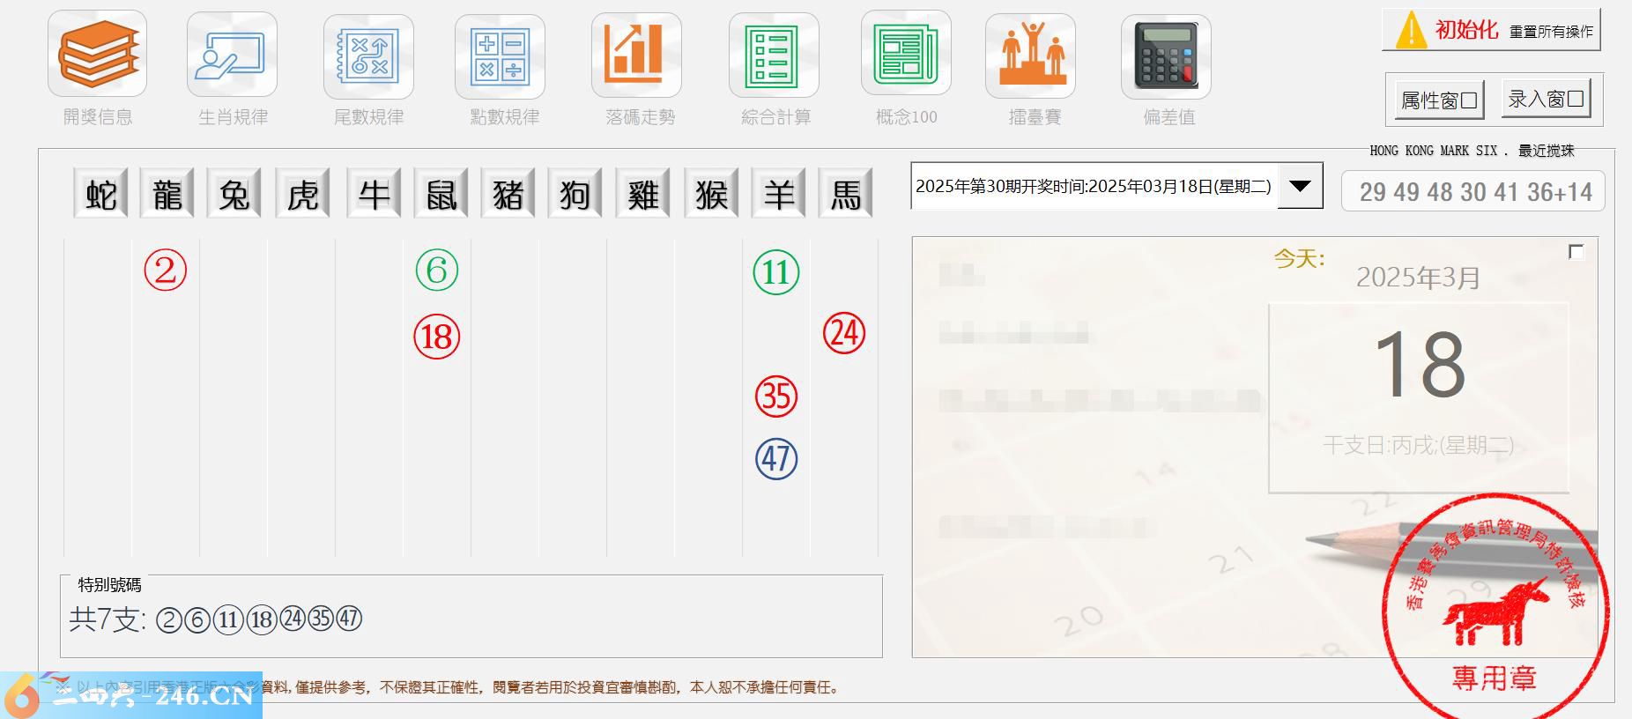This screenshot has width=1632, height=719.
Task: Click the blue circled number 47 ball
Action: pyautogui.click(x=776, y=459)
